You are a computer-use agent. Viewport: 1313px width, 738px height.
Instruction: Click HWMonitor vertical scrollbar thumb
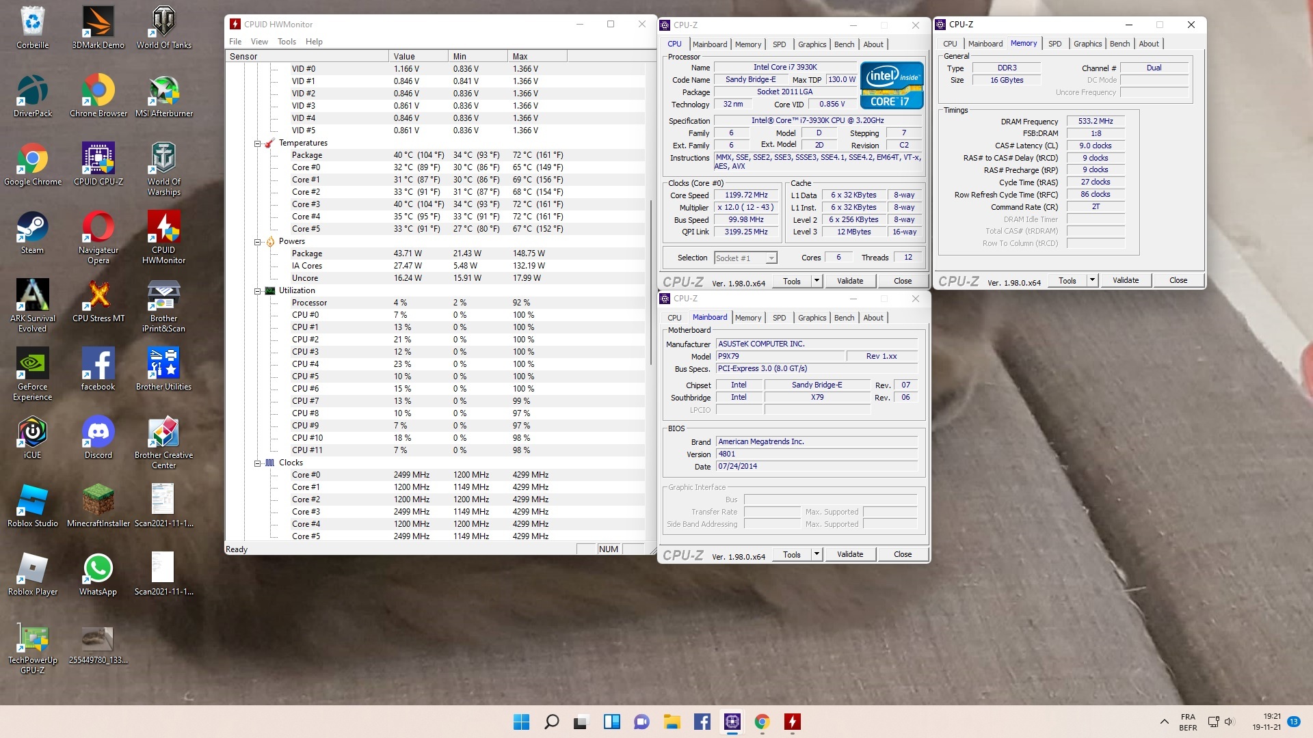[x=651, y=284]
